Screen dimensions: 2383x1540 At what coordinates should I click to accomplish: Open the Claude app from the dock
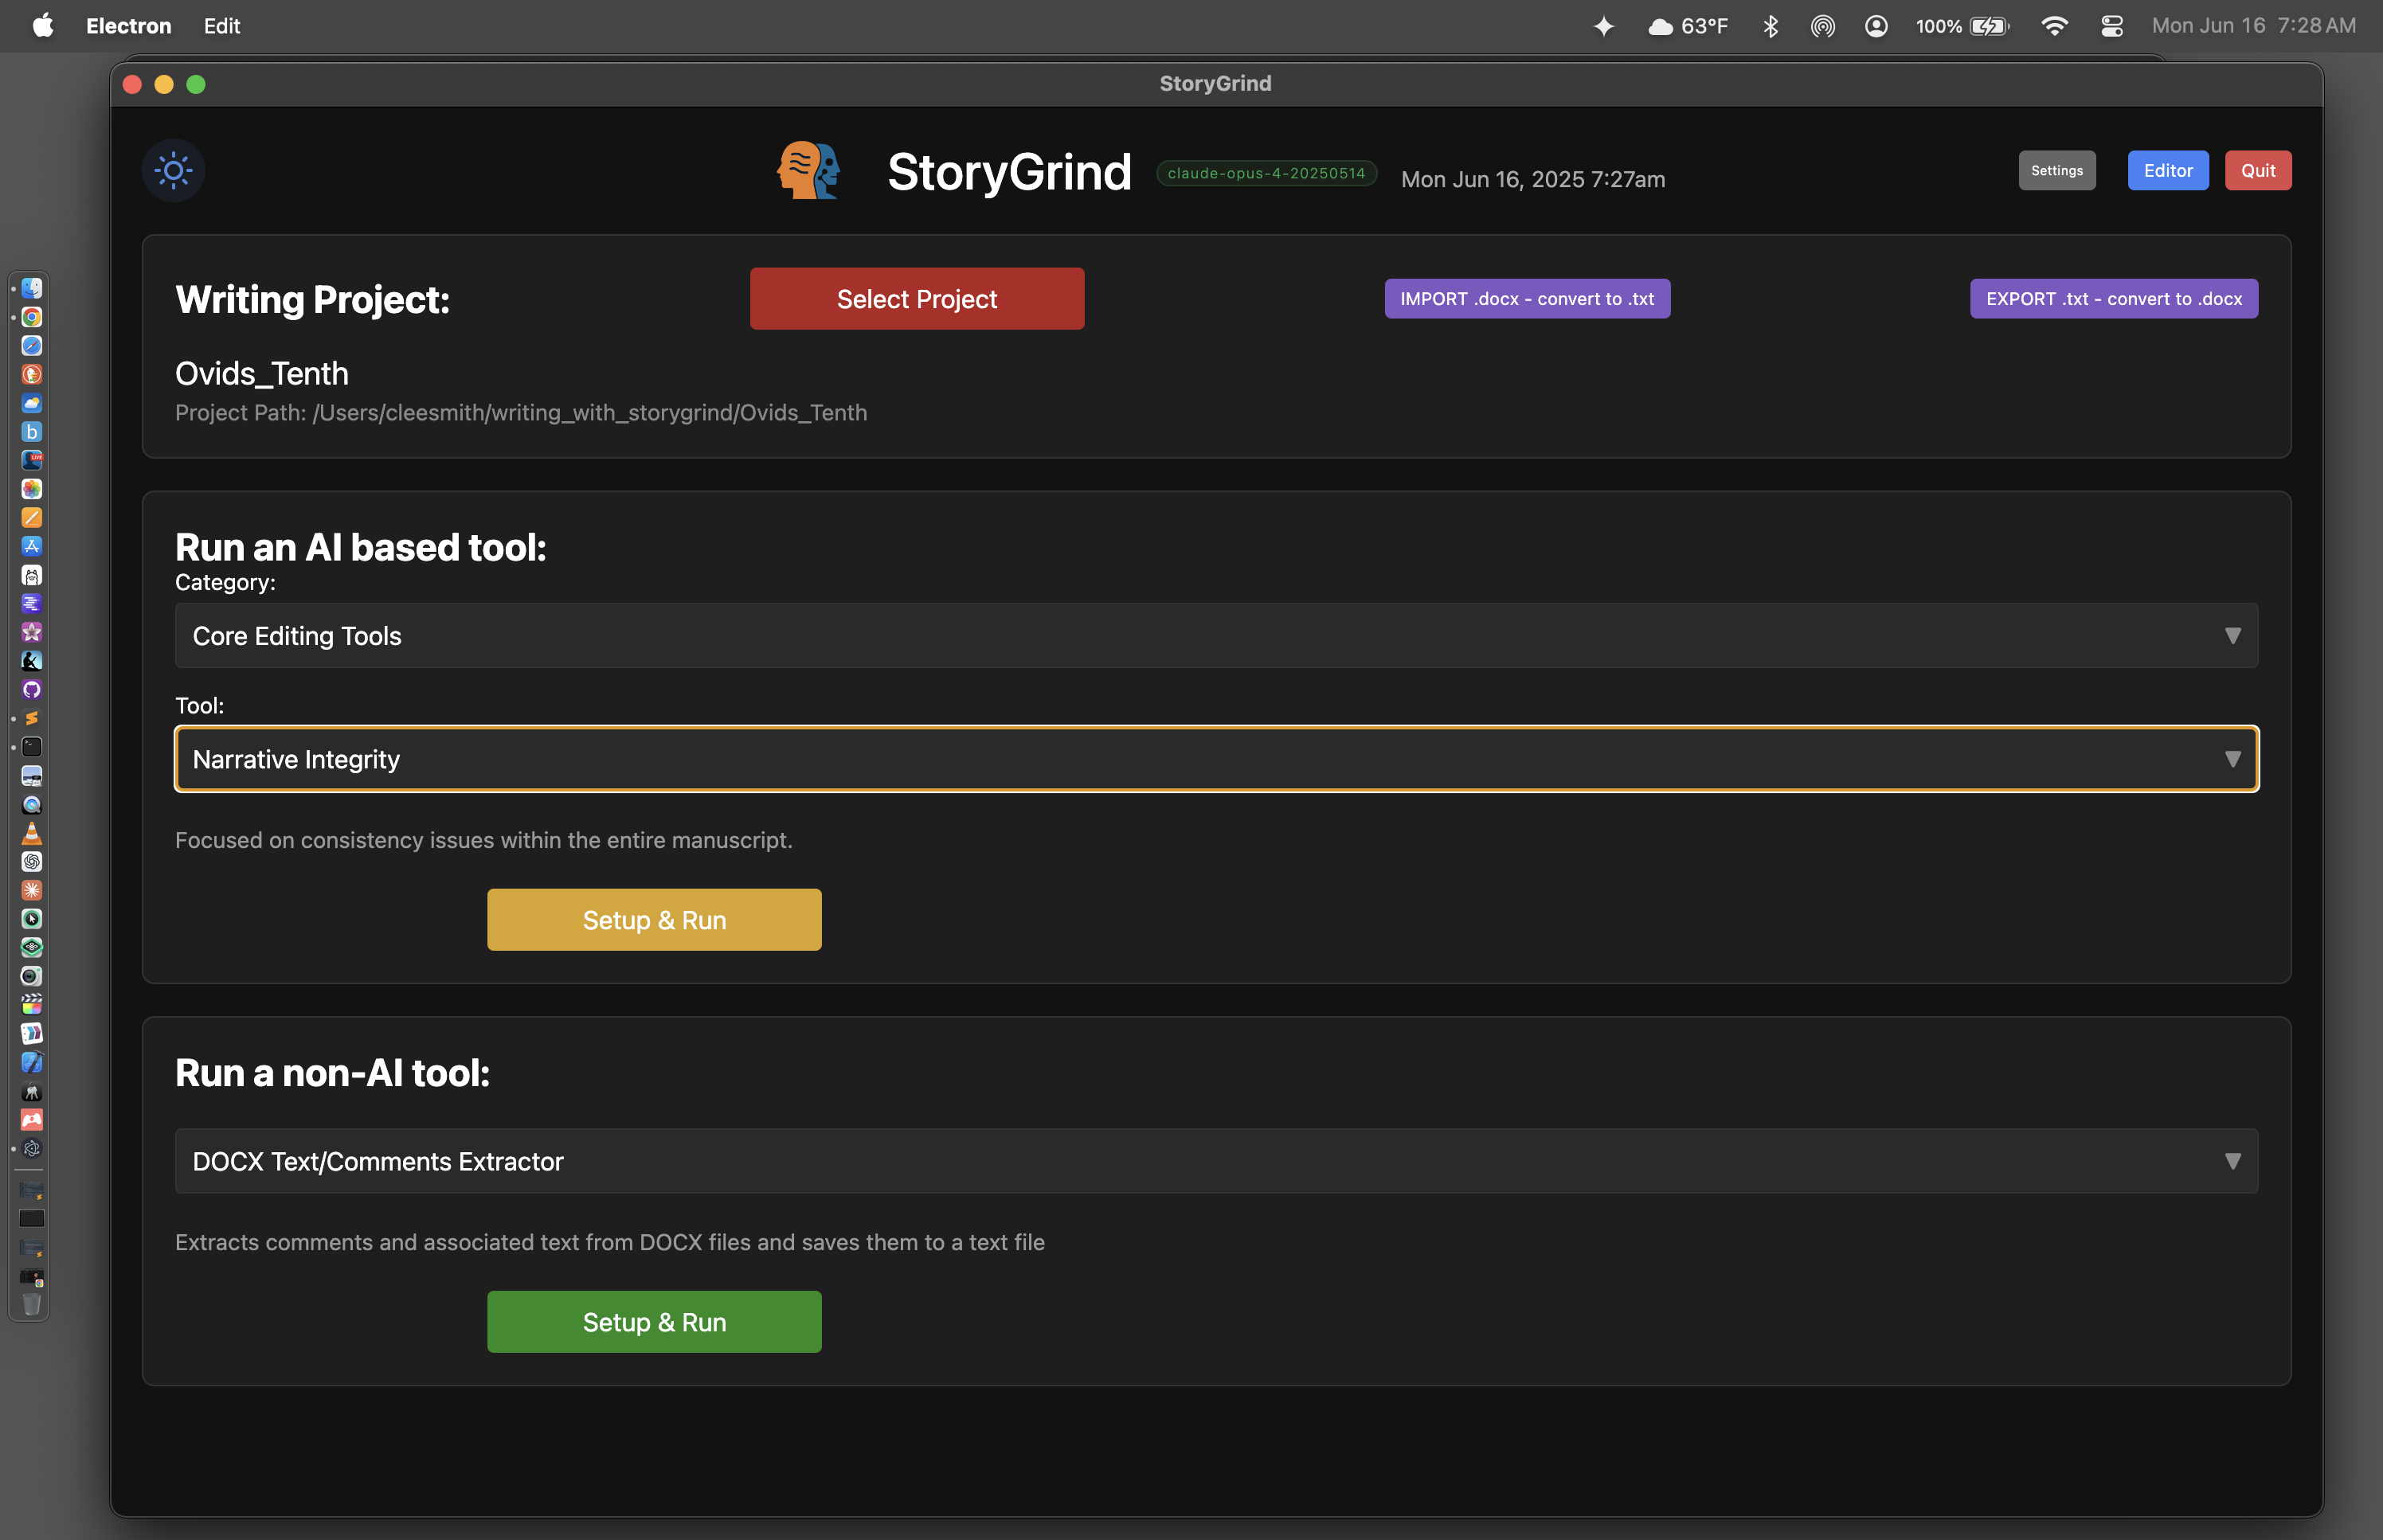32,890
